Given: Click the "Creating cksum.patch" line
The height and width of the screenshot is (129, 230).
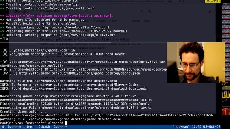Looking at the screenshot, I should tap(23, 111).
